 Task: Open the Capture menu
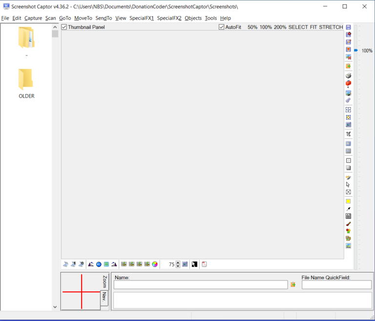(33, 18)
